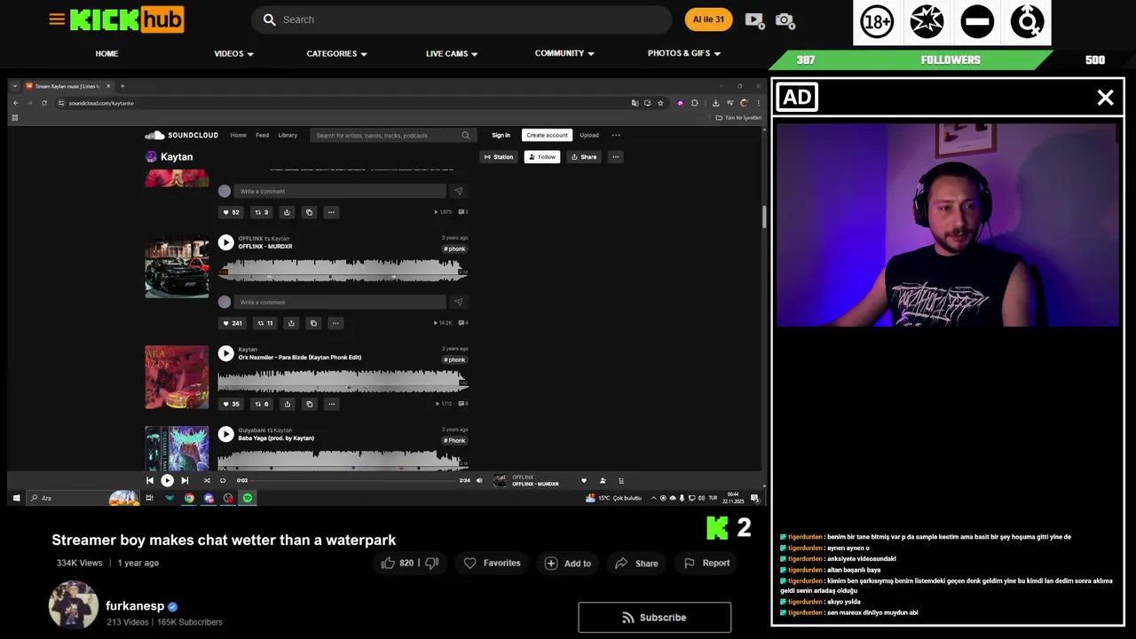Expand the VIDEOS dropdown menu
This screenshot has height=639, width=1136.
(233, 53)
